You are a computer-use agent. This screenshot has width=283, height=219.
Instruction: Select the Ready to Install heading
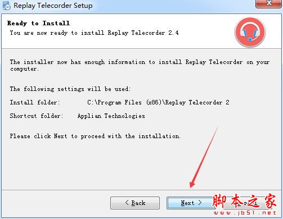[x=38, y=23]
